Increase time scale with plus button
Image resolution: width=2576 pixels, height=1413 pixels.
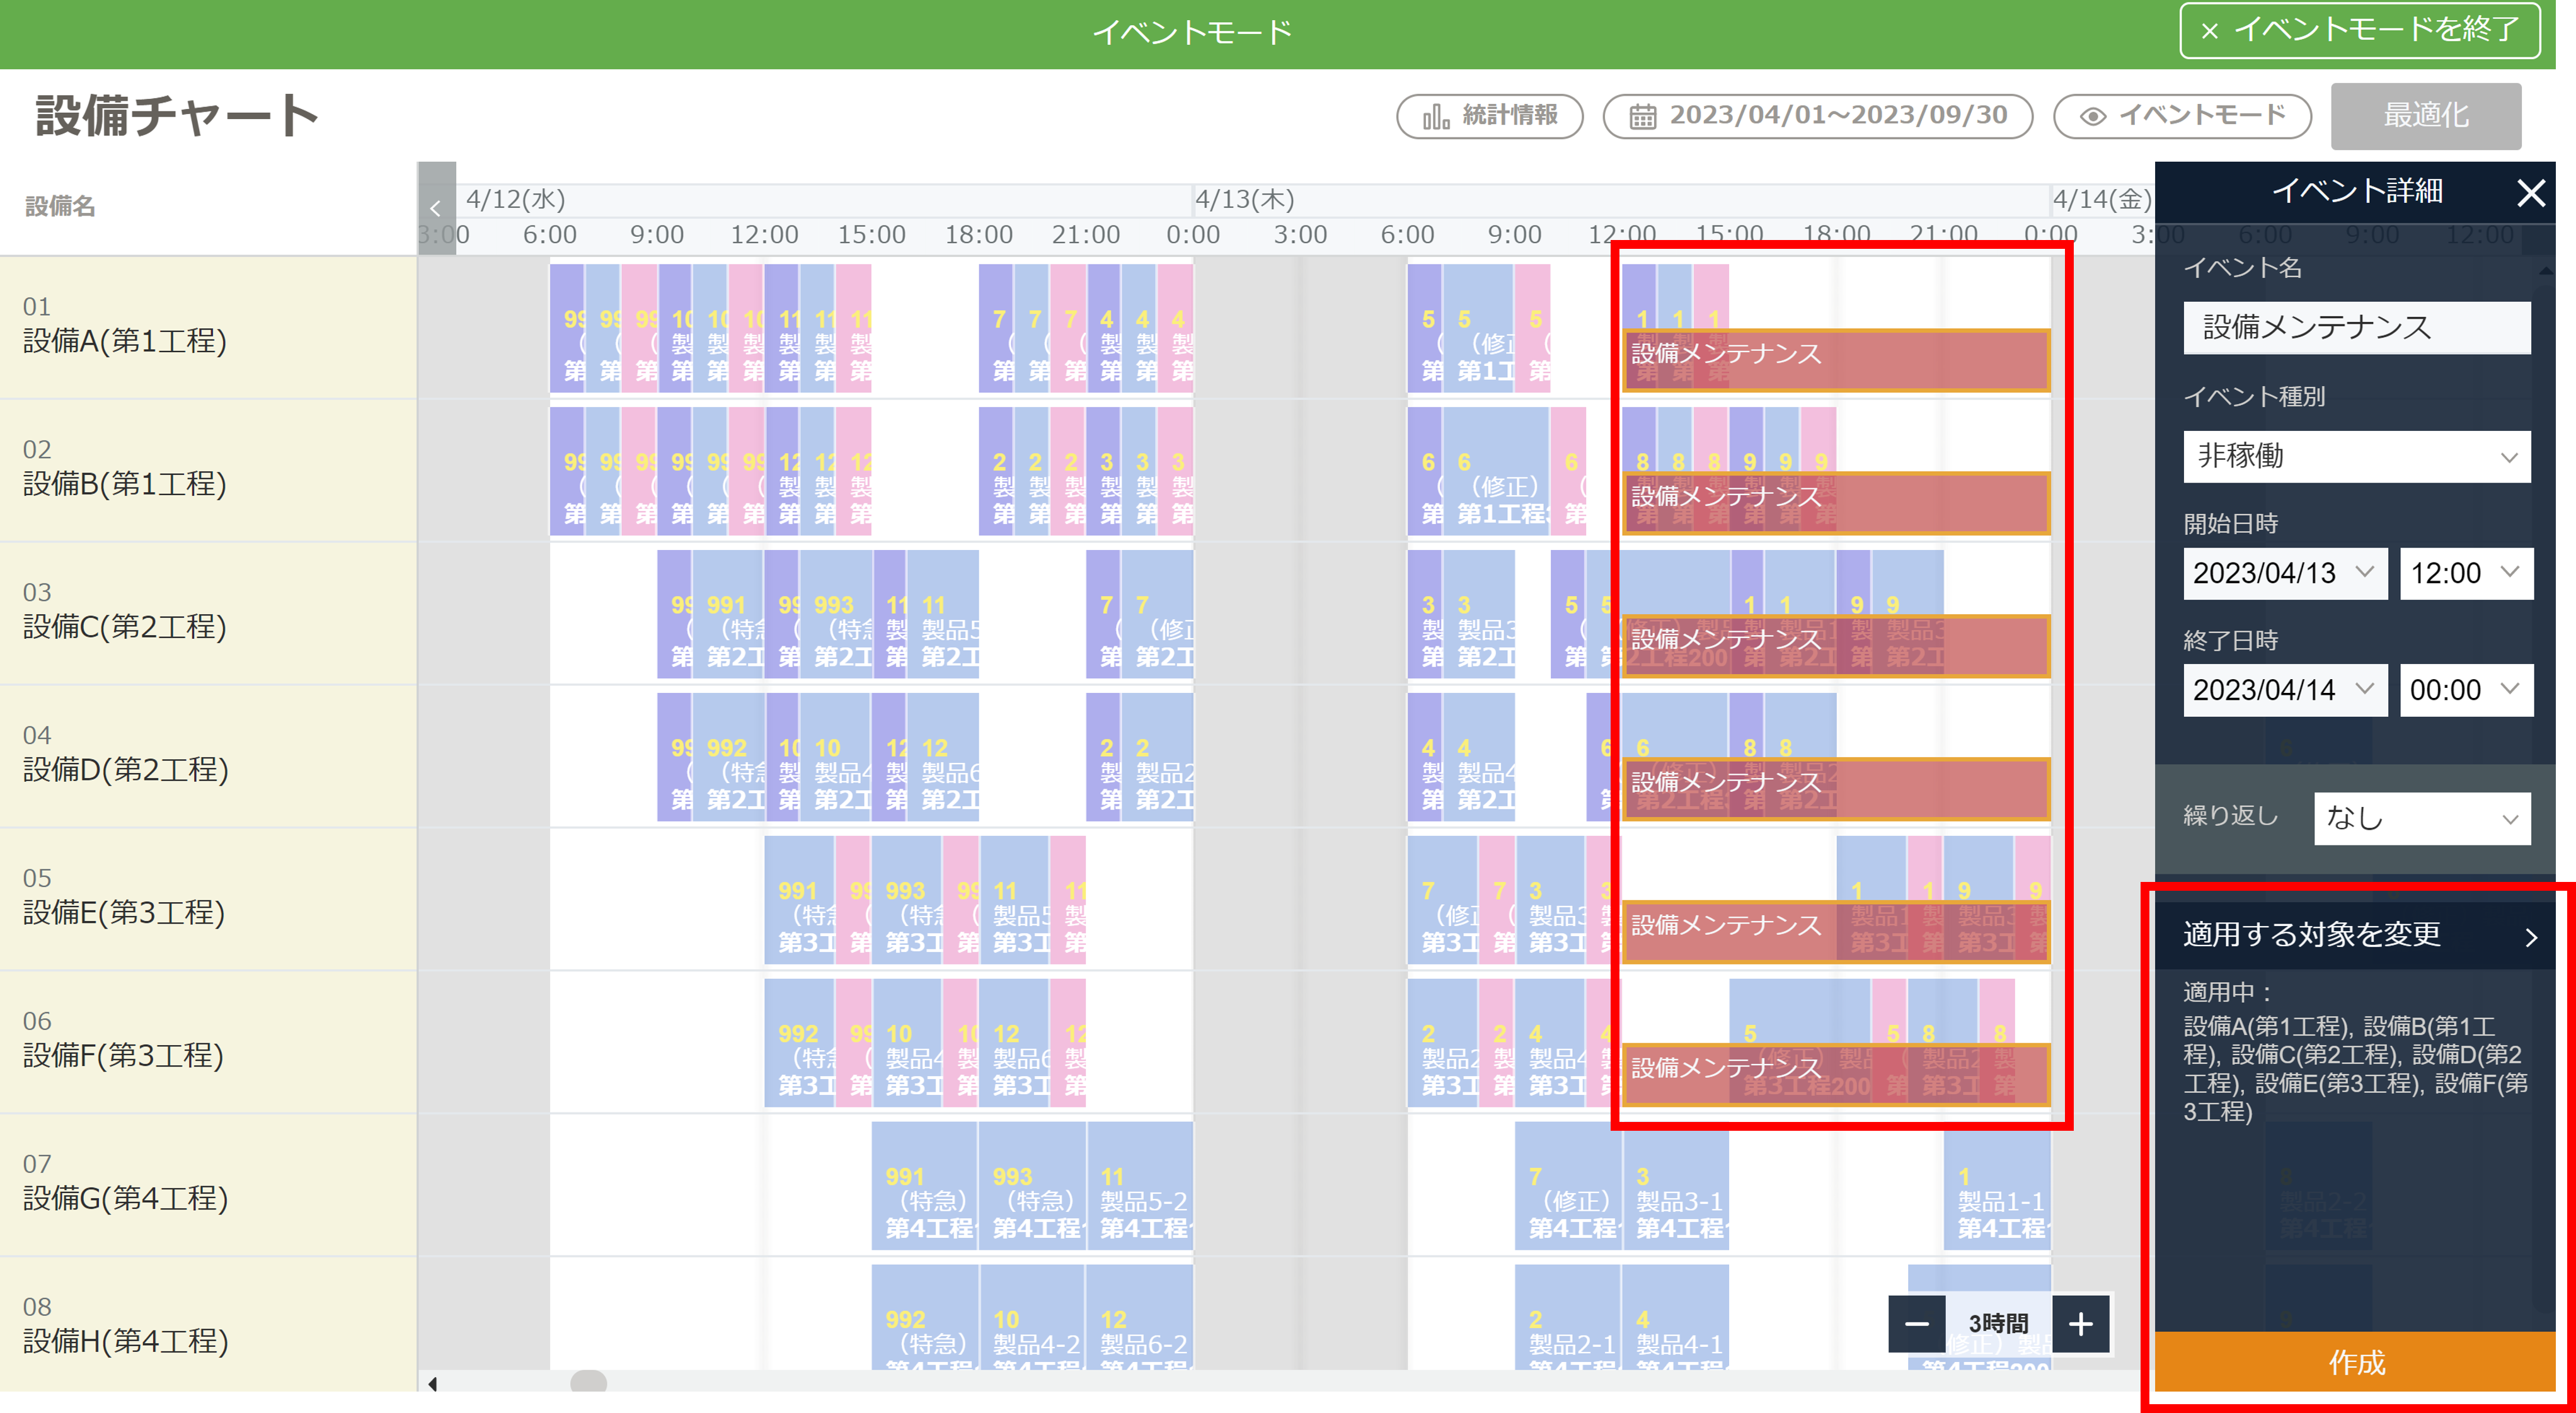pos(2081,1324)
